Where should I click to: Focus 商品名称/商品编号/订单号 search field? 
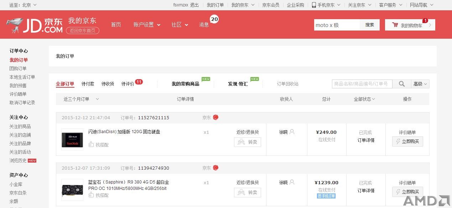[362, 84]
